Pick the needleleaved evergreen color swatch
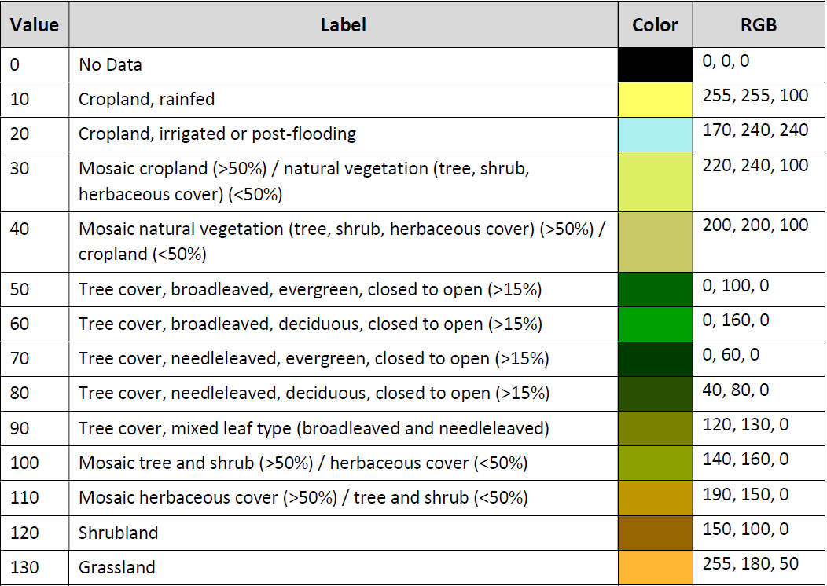Screen dimensions: 827x586 655,359
